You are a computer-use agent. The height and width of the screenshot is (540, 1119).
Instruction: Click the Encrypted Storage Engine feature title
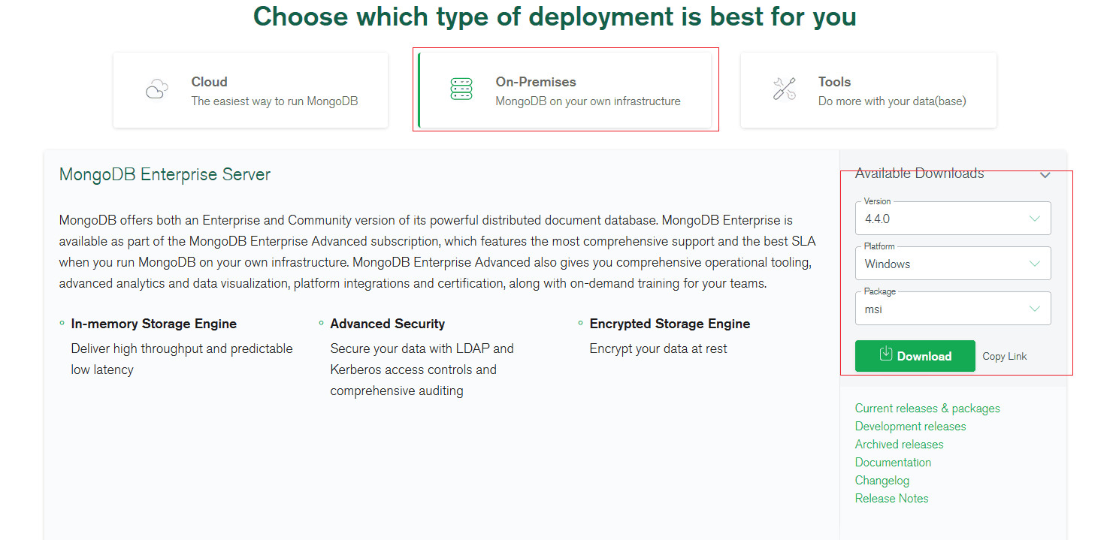coord(670,324)
